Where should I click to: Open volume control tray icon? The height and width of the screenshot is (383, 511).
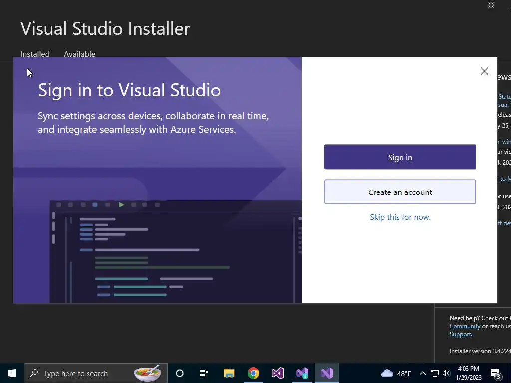pos(446,373)
